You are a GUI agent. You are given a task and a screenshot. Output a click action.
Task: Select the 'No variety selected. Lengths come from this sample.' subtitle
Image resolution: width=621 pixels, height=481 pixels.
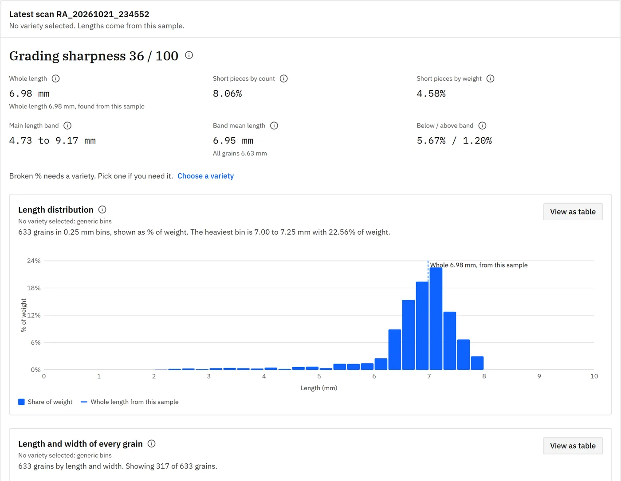pos(97,26)
